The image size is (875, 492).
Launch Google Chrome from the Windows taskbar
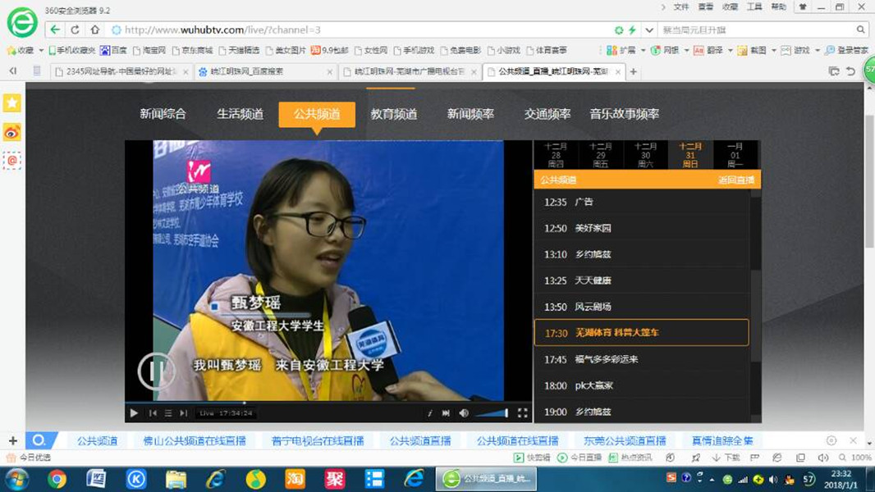(57, 479)
